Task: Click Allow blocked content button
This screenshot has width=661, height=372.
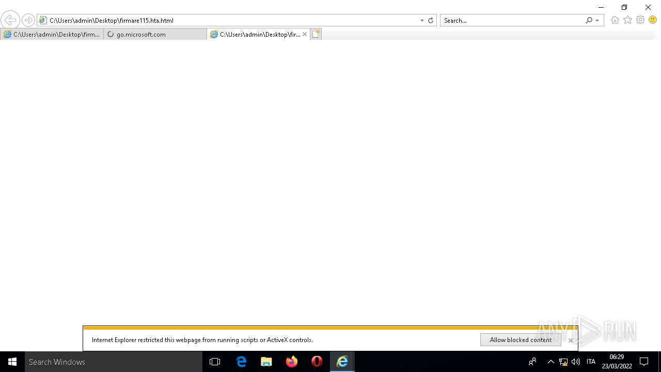Action: [521, 339]
